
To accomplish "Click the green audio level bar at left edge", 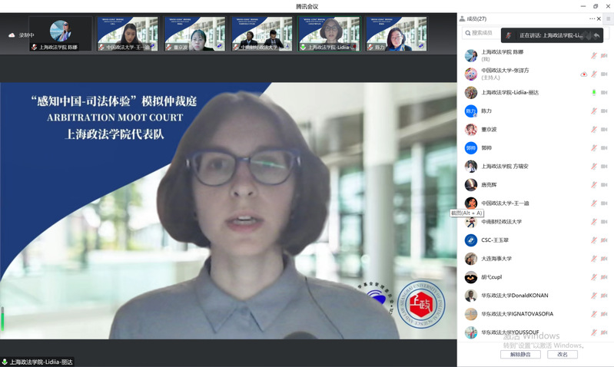I will (2, 319).
